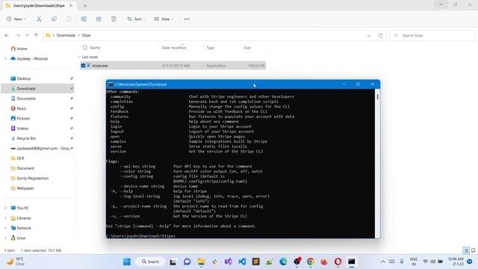Sort by Date modified column header
The width and height of the screenshot is (478, 269).
(174, 48)
